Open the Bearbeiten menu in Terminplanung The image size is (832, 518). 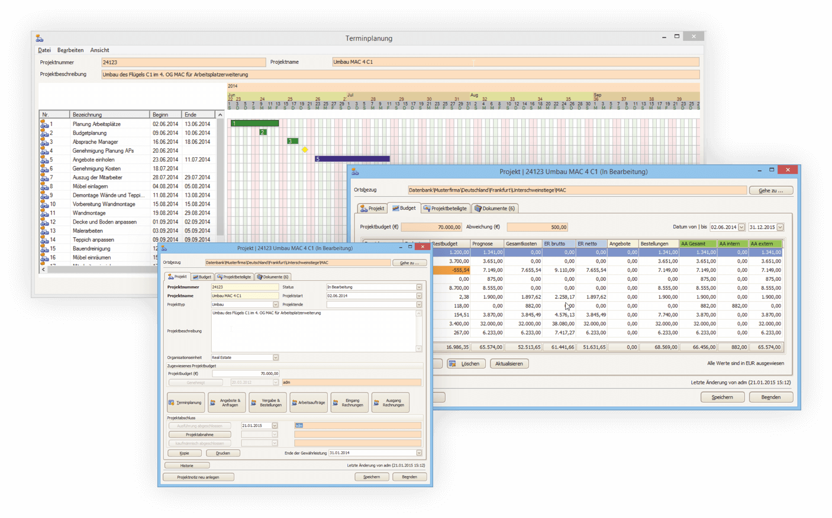click(70, 50)
